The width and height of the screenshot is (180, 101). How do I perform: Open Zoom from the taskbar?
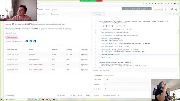coord(57,100)
